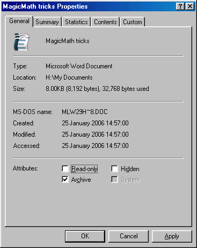This screenshot has height=248, width=197.
Task: Open the Custom tab
Action: coord(133,22)
